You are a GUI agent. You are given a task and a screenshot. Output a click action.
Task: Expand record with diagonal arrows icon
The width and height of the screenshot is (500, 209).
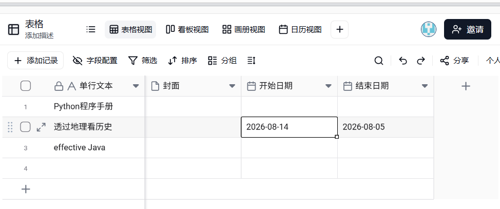click(x=41, y=127)
